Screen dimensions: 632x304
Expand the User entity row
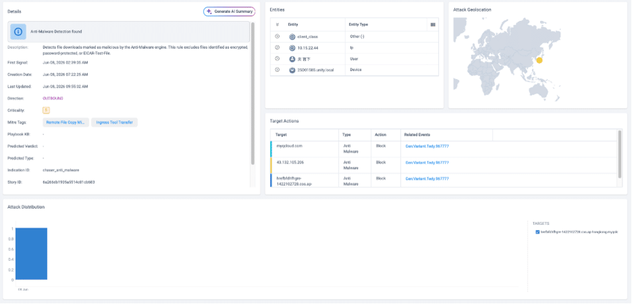(x=278, y=59)
